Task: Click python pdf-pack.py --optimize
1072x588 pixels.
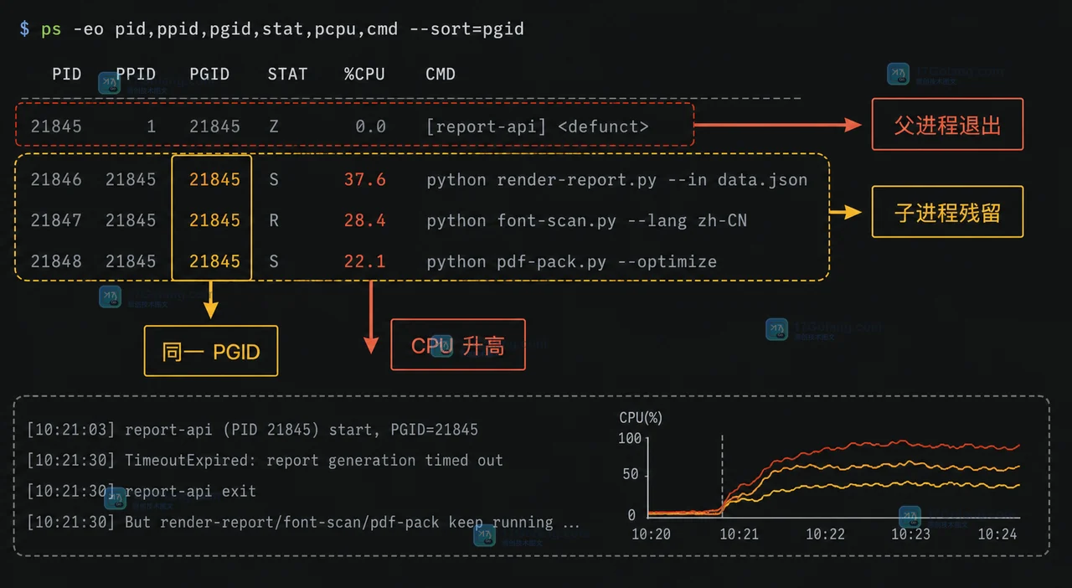Action: [x=571, y=261]
